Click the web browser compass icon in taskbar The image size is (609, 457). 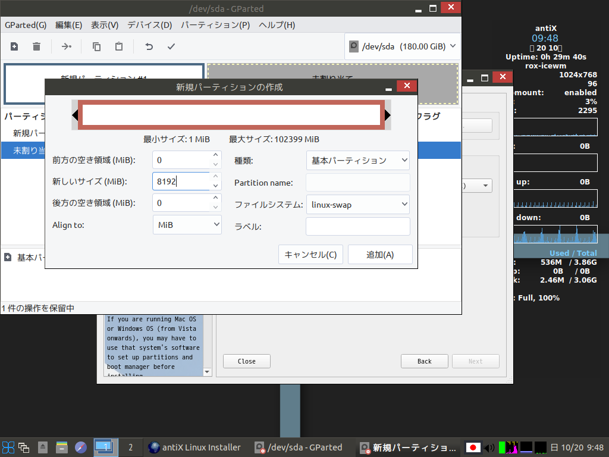81,447
